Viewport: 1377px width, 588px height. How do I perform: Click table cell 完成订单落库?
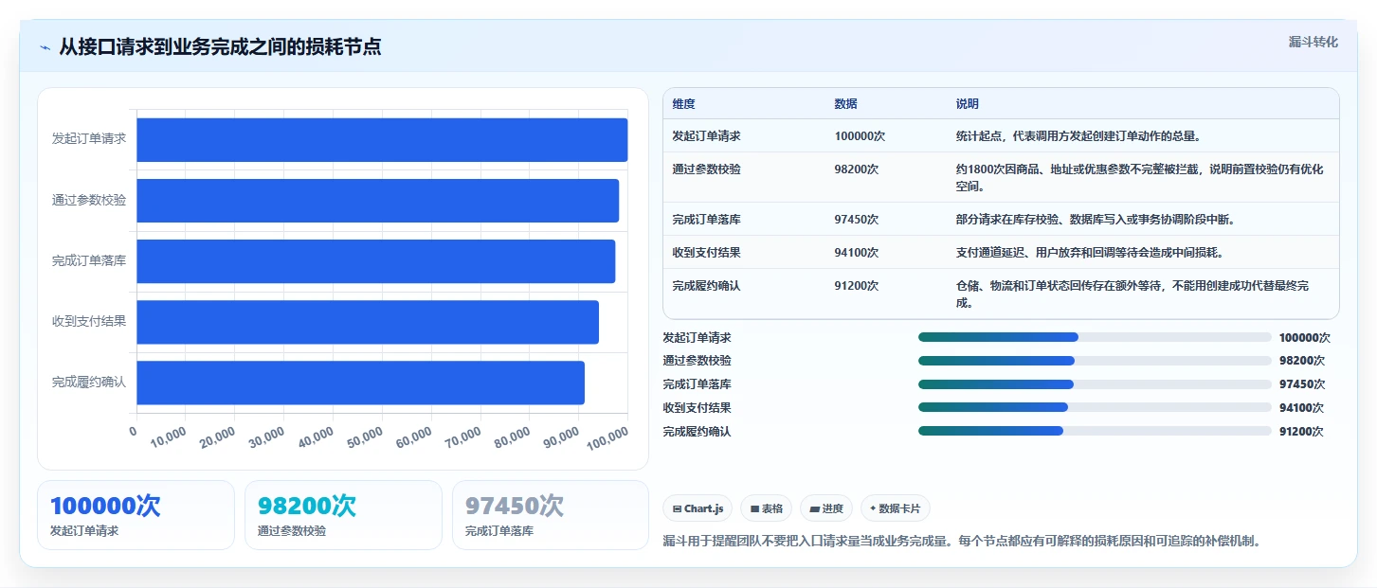(x=706, y=220)
